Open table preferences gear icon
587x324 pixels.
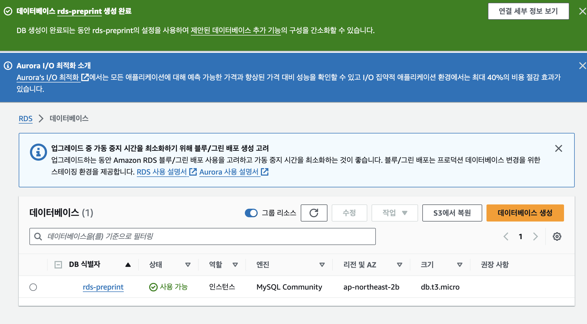point(557,236)
